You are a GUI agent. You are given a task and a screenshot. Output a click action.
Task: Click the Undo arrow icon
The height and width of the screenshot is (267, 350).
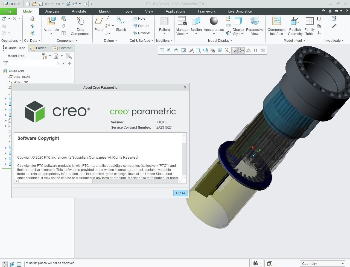(48, 4)
